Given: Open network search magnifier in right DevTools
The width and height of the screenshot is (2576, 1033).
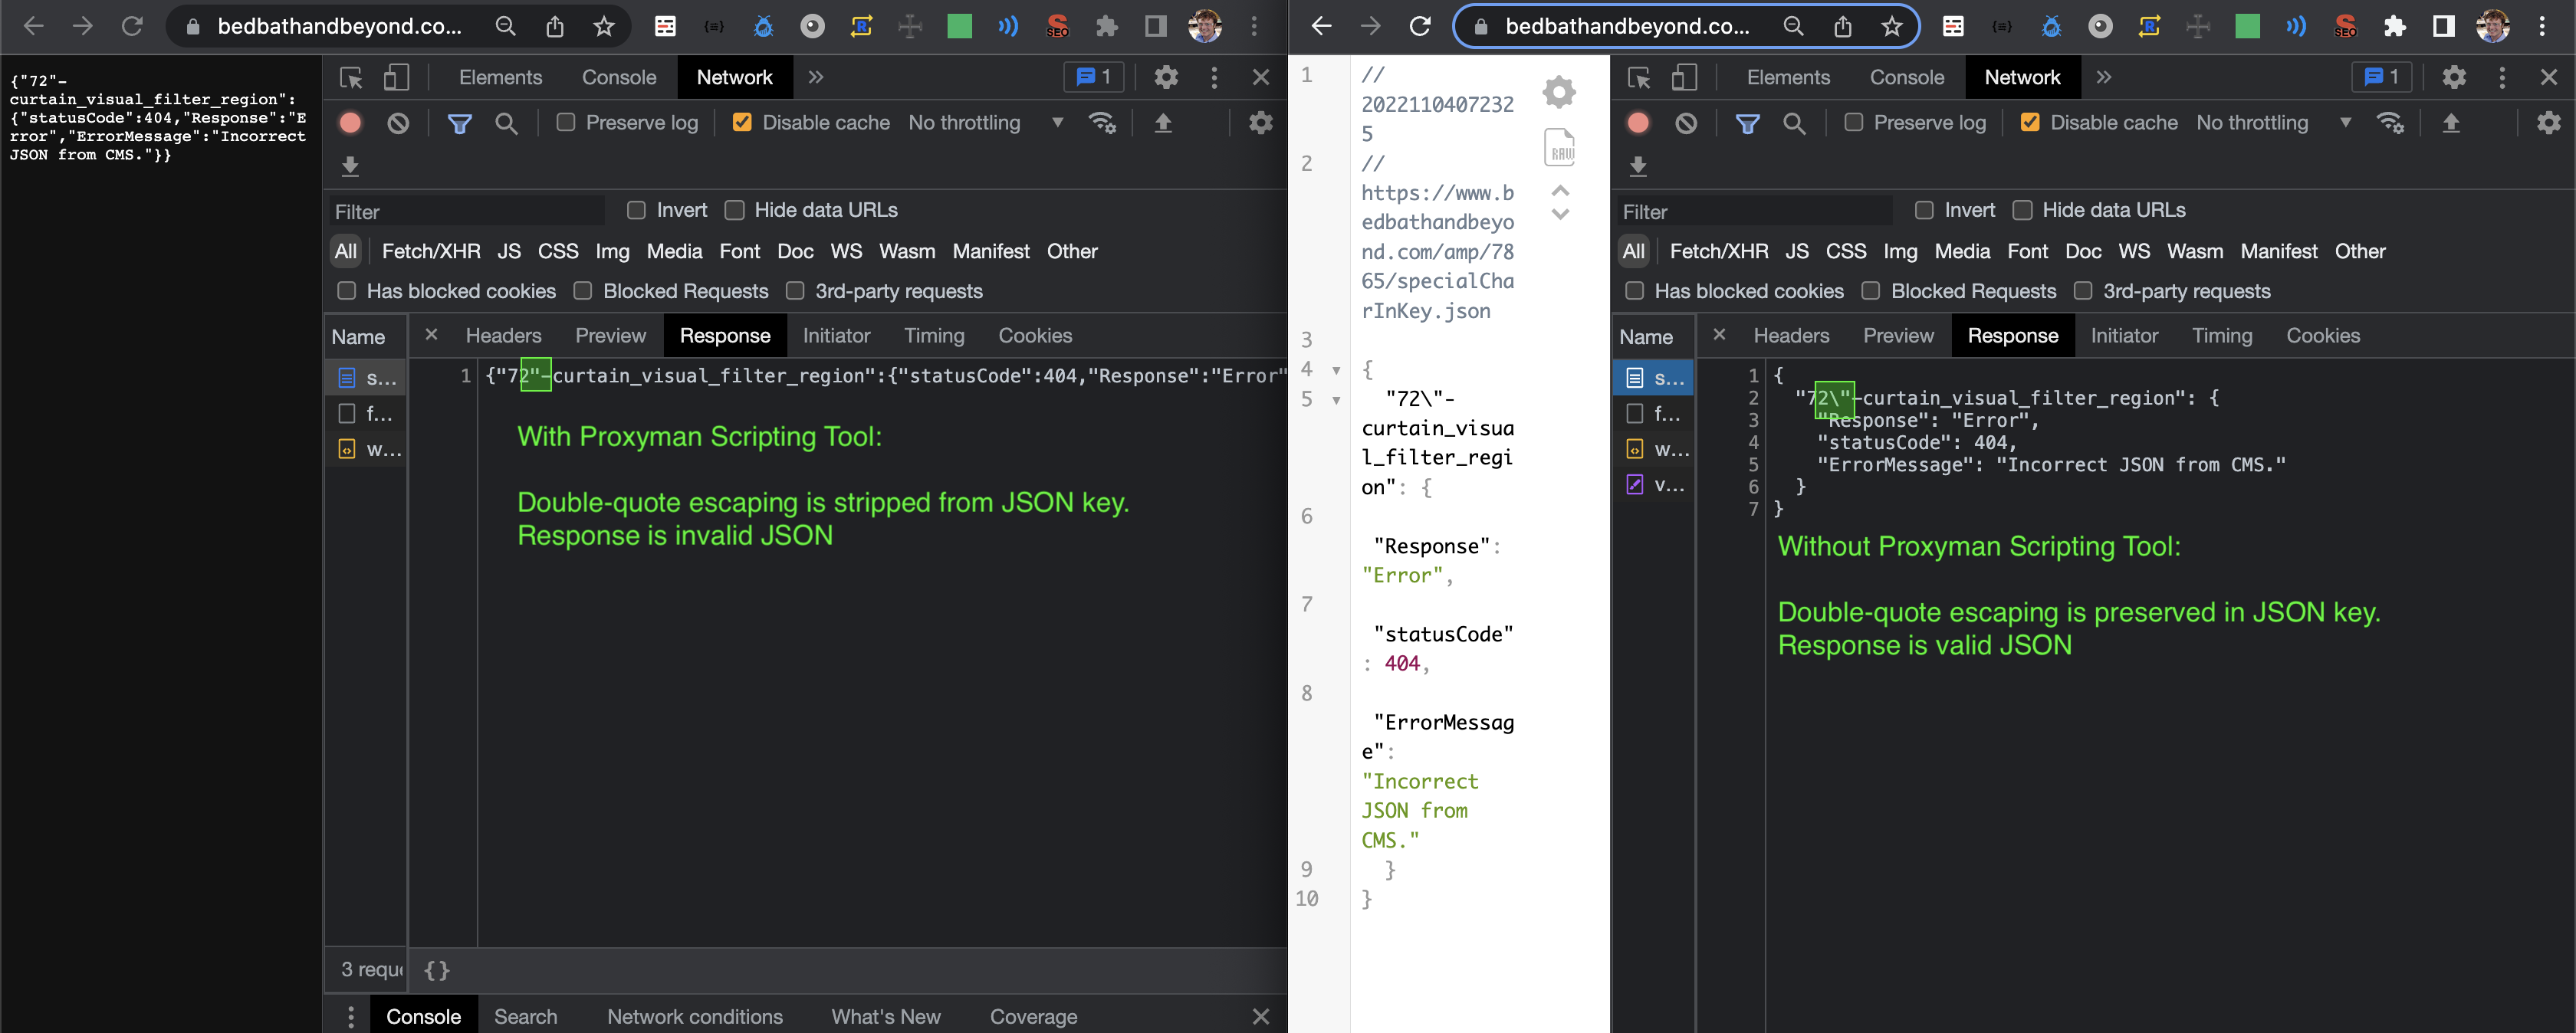Looking at the screenshot, I should (x=1794, y=123).
